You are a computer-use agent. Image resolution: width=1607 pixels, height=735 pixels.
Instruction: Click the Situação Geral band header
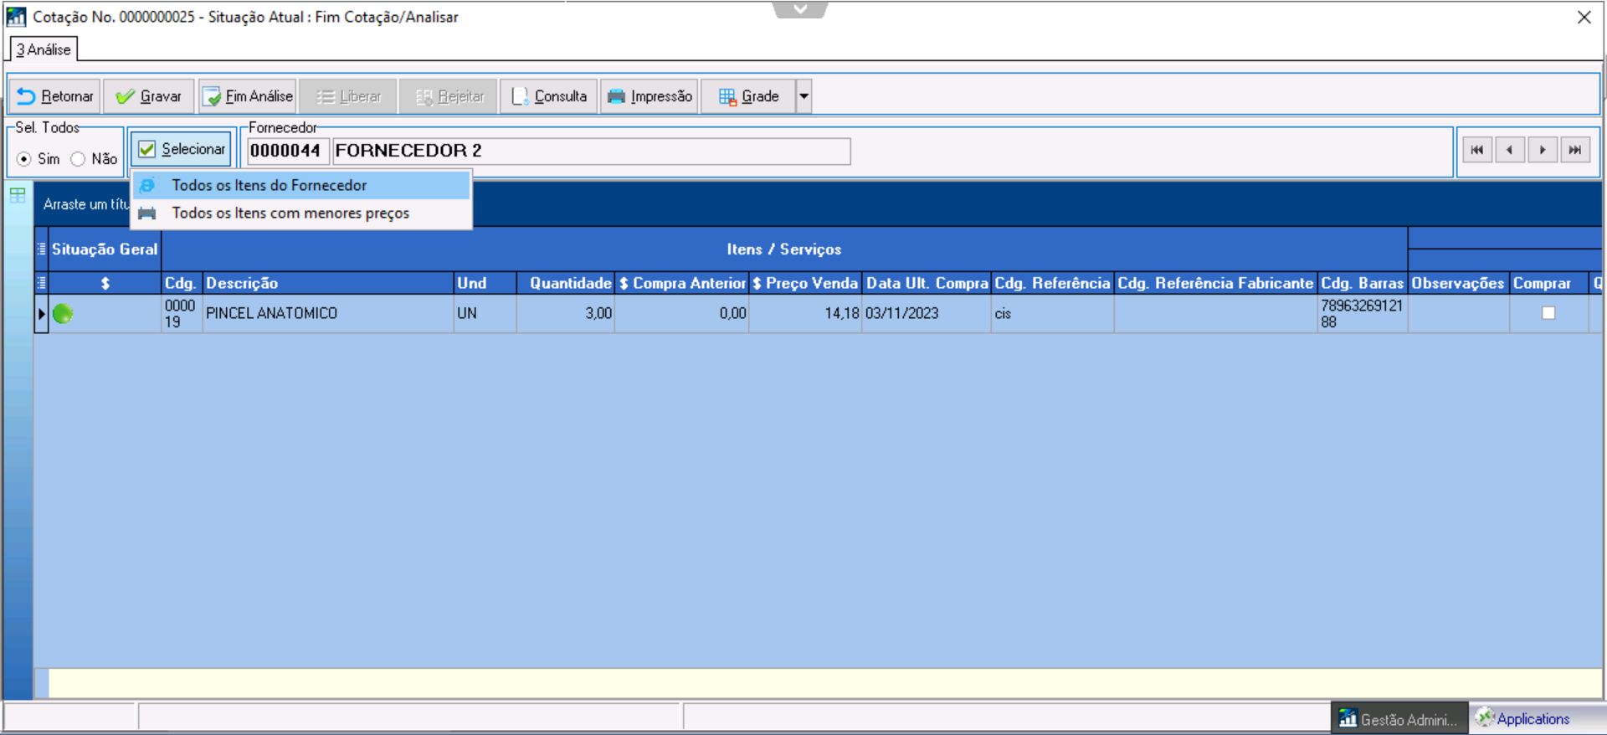coord(105,249)
